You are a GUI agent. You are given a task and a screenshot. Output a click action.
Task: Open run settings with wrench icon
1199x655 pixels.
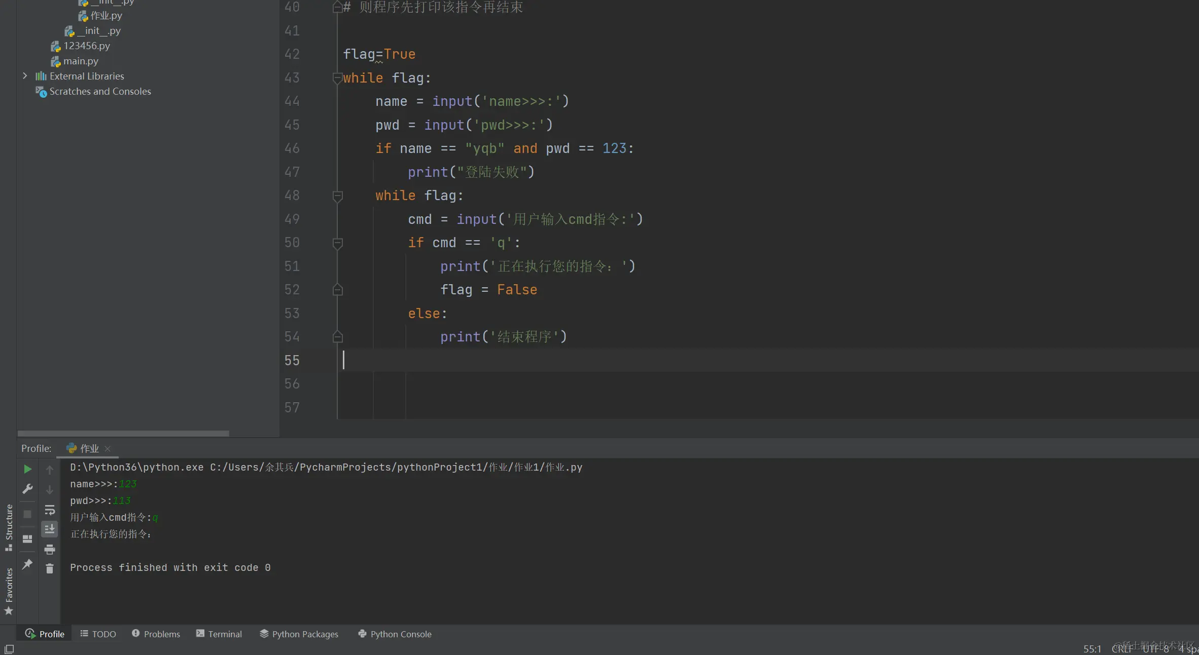pos(27,489)
